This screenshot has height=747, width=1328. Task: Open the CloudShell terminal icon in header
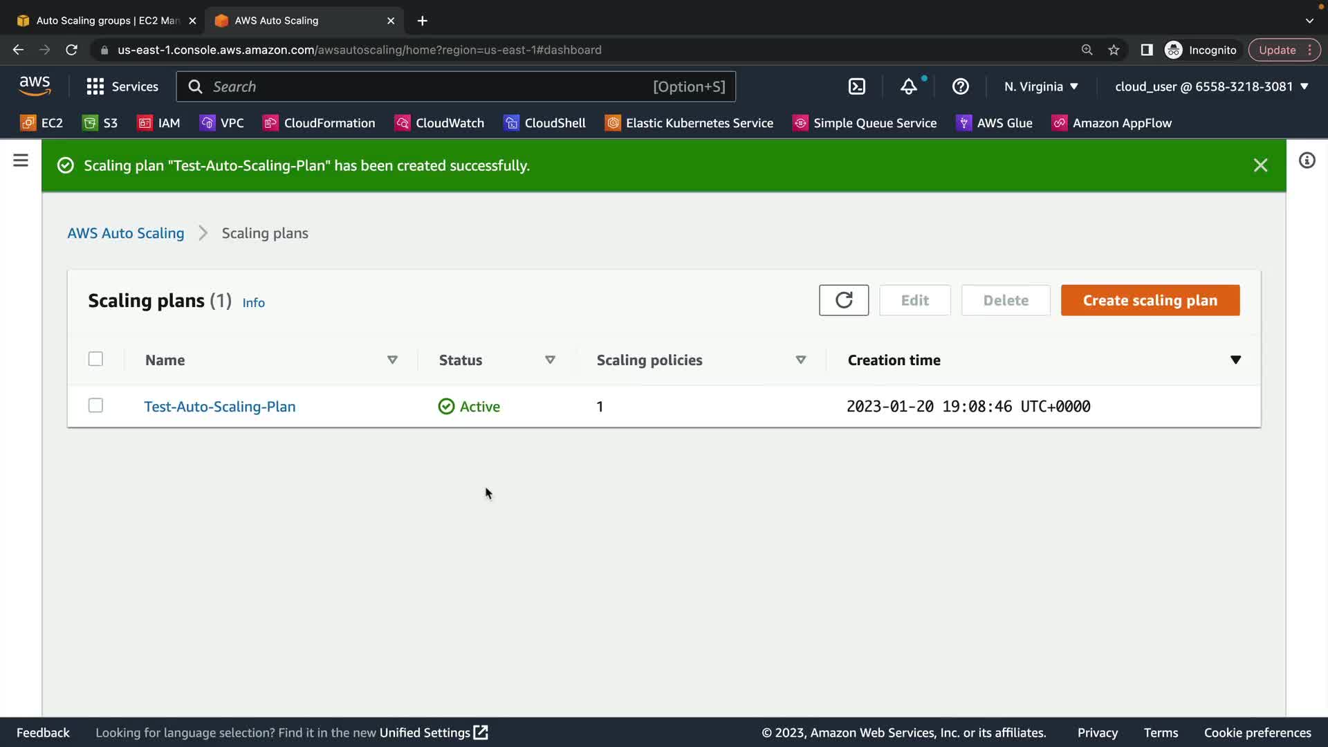point(856,86)
